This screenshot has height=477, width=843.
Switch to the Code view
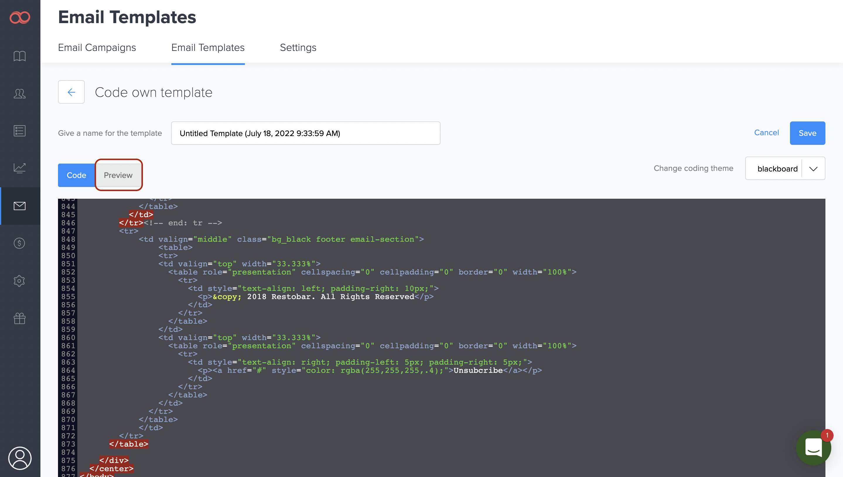76,175
